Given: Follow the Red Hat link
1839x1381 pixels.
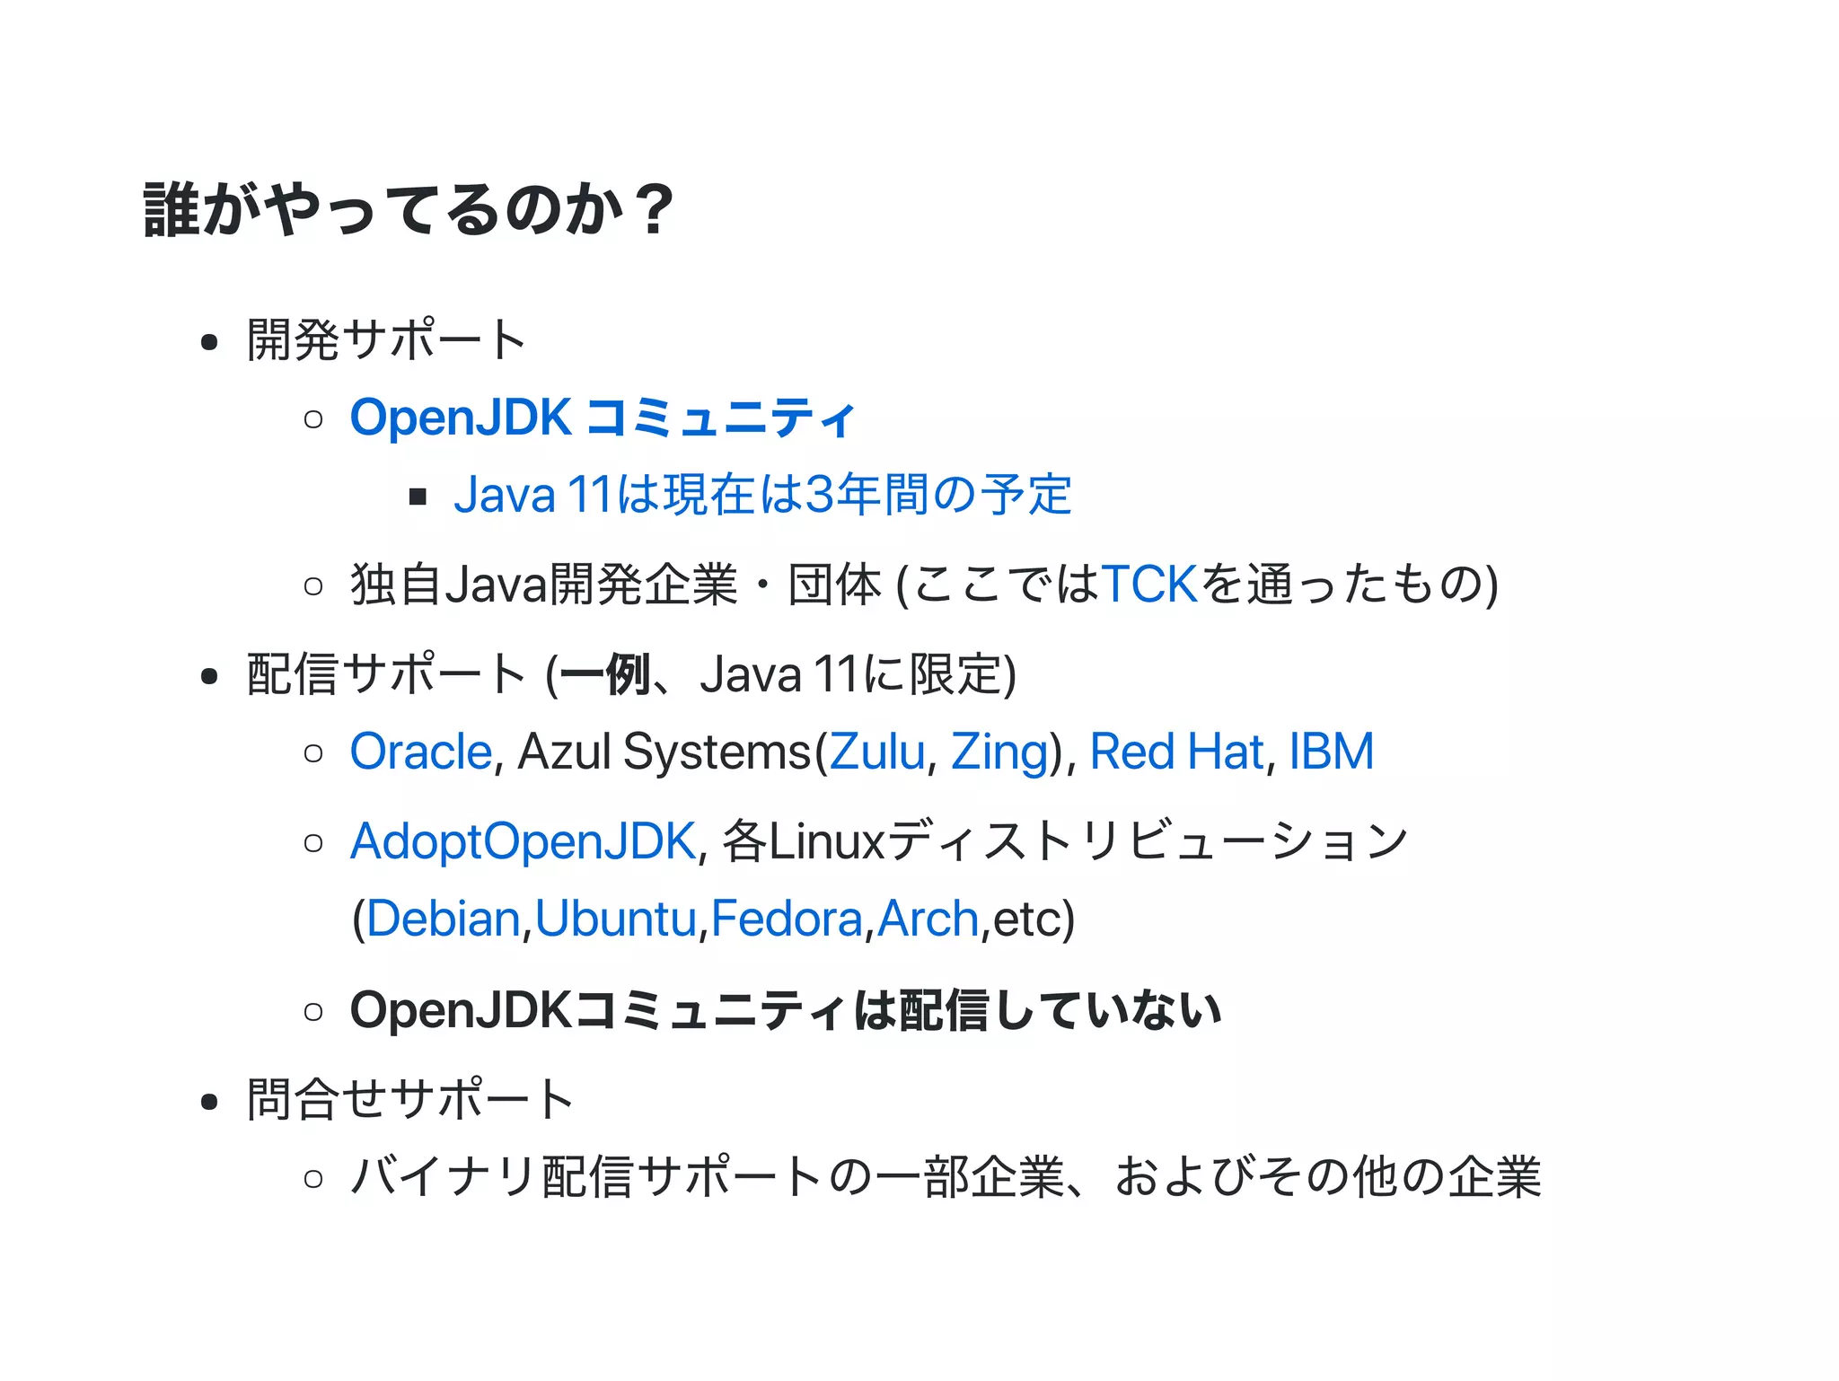Looking at the screenshot, I should tap(1176, 752).
